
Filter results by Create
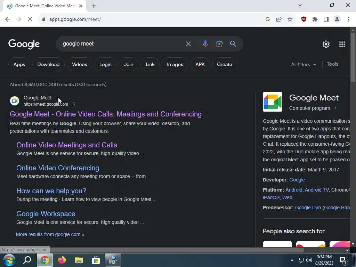[225, 64]
